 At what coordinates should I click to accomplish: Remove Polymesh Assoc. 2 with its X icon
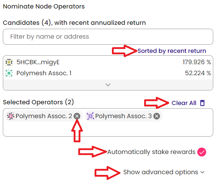[x=77, y=116]
